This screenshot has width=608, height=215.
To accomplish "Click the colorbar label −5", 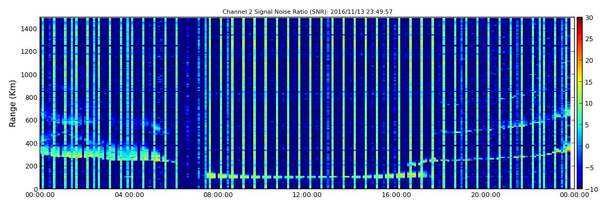I will pos(589,168).
